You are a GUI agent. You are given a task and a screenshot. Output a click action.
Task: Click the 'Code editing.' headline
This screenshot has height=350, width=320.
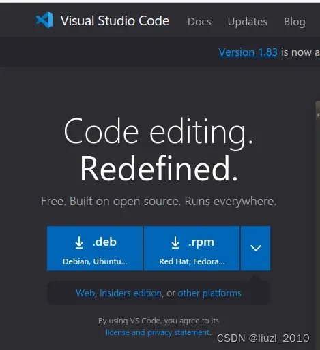(x=158, y=132)
